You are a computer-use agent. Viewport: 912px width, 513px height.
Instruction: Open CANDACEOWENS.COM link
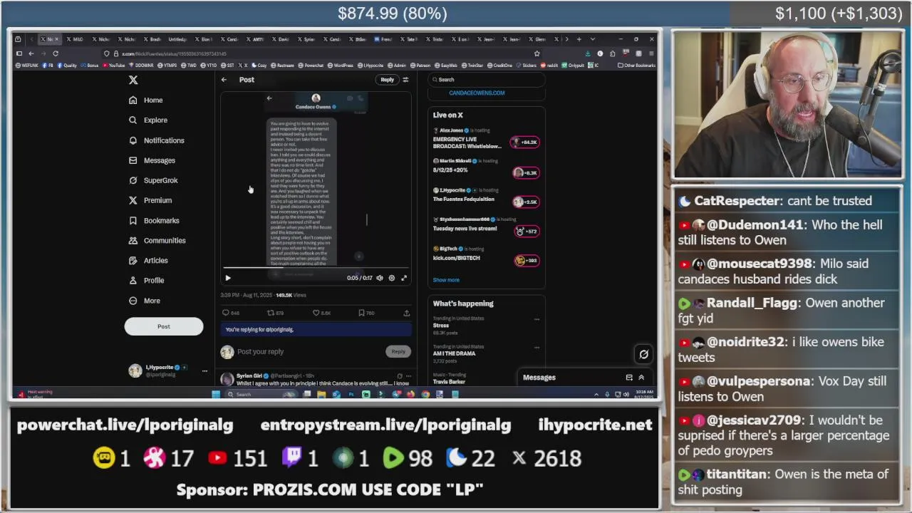pyautogui.click(x=477, y=93)
